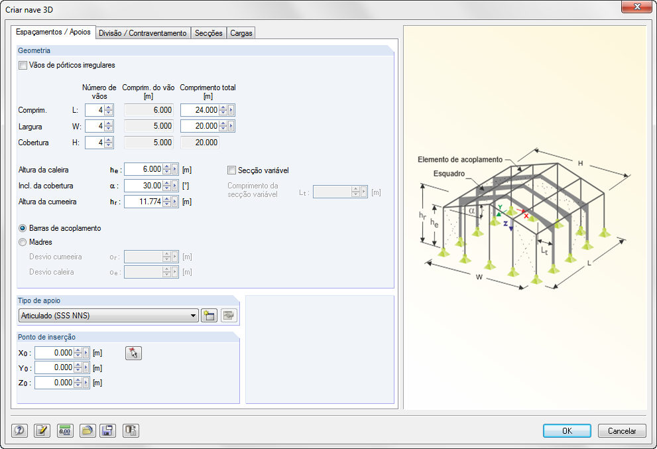Expand the arrow beside Comprimento total W 20.000
Image resolution: width=657 pixels, height=449 pixels.
(231, 126)
